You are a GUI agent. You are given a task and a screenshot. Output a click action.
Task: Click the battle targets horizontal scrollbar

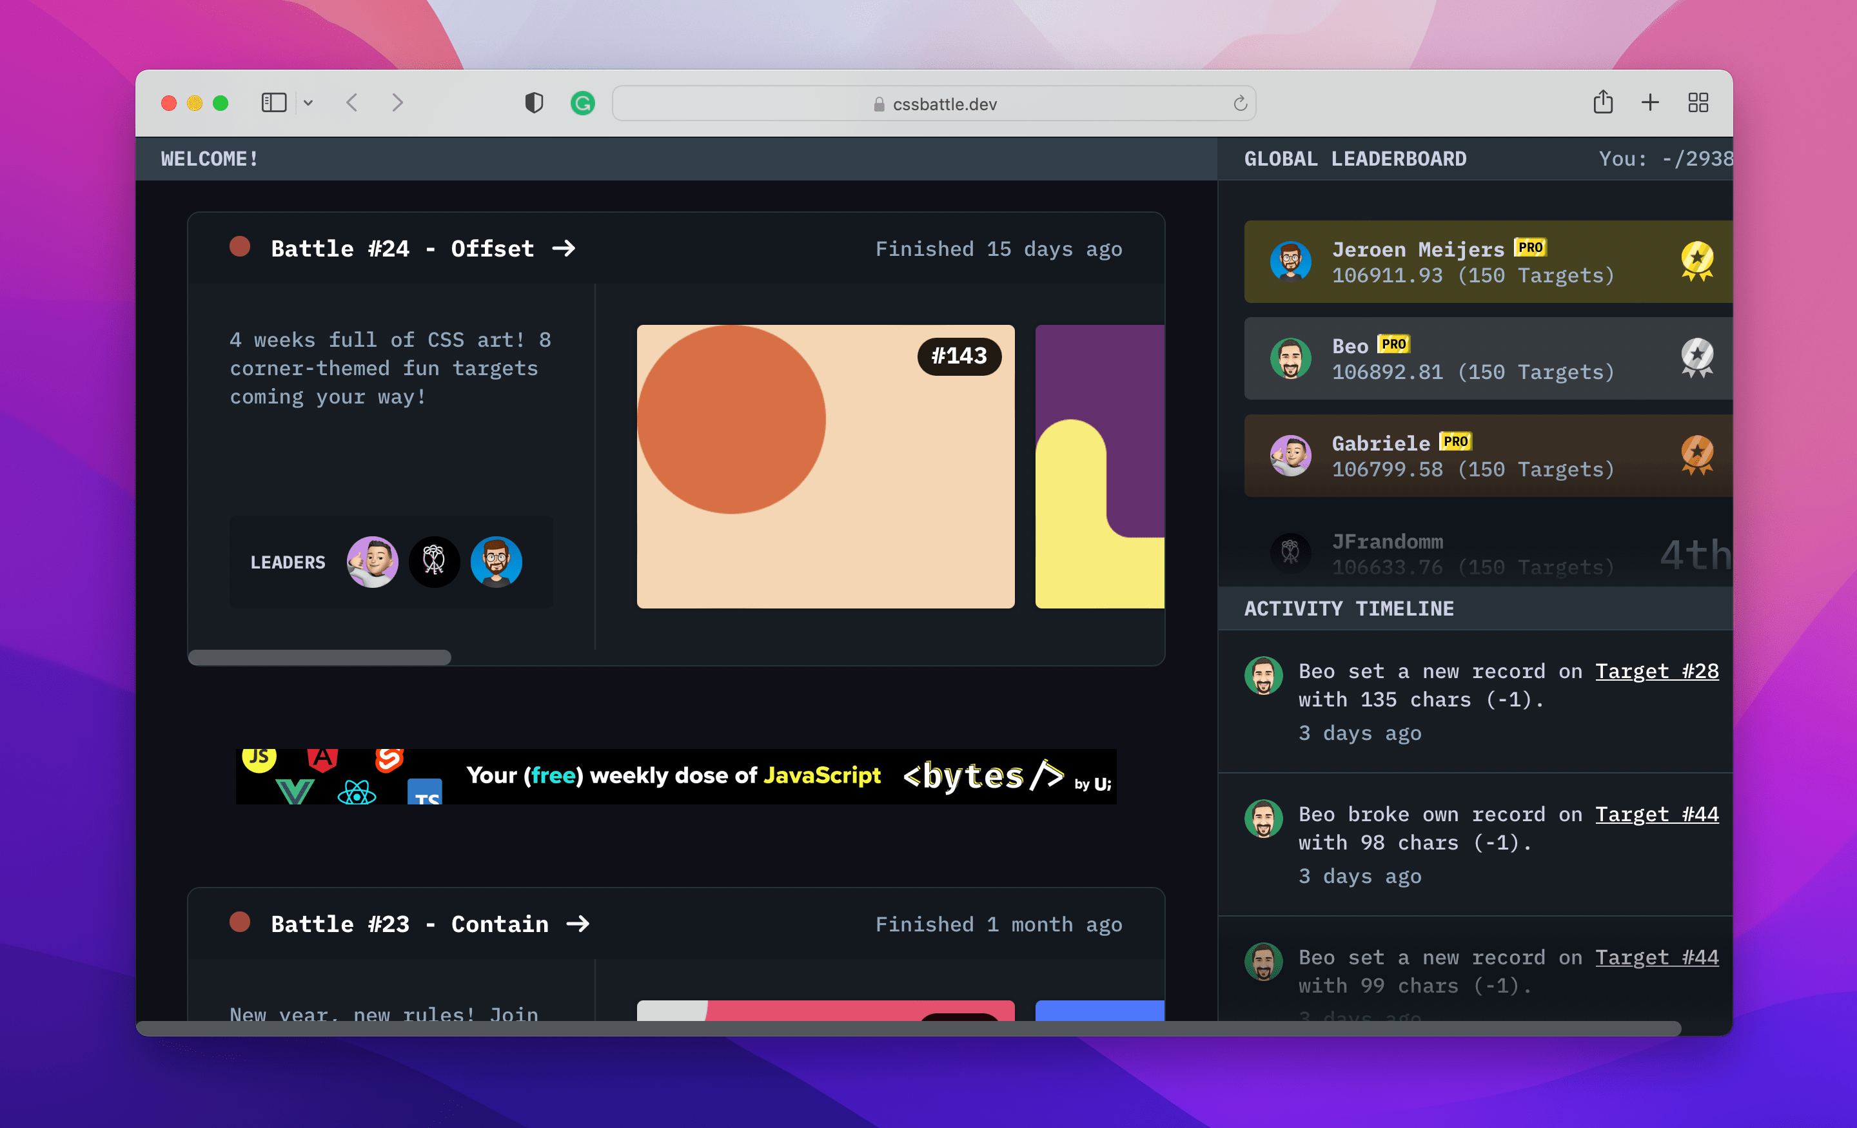[x=320, y=658]
